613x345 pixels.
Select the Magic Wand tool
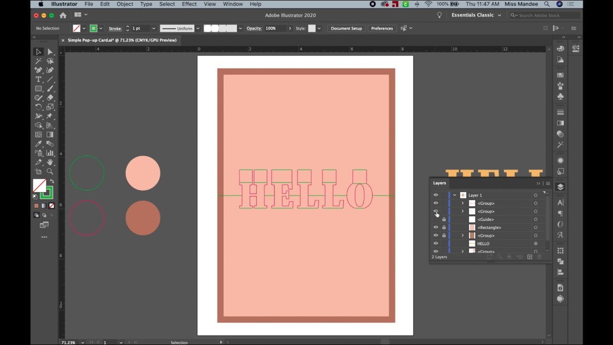[x=38, y=61]
